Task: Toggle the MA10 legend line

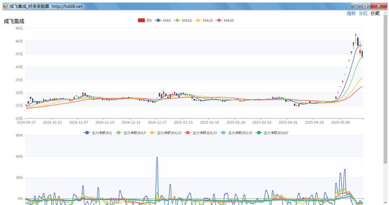Action: point(183,20)
